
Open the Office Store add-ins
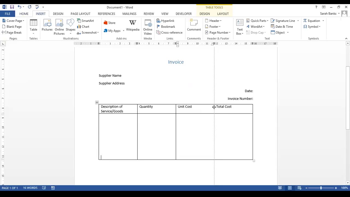pyautogui.click(x=110, y=23)
